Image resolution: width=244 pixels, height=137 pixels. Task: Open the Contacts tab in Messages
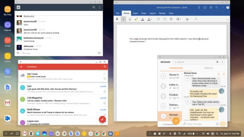[208, 68]
